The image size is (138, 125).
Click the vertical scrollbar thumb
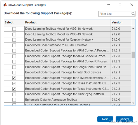[133, 55]
